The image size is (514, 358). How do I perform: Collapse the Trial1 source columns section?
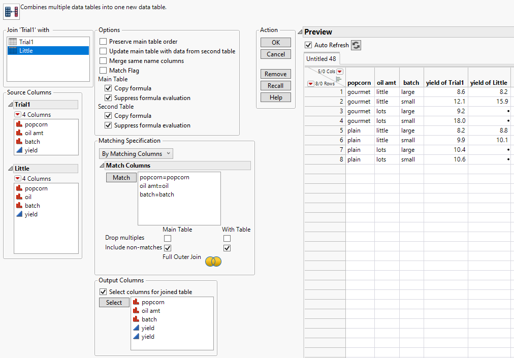[10, 105]
